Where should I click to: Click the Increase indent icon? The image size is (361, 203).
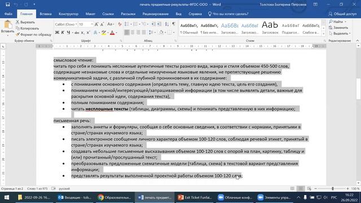point(159,24)
